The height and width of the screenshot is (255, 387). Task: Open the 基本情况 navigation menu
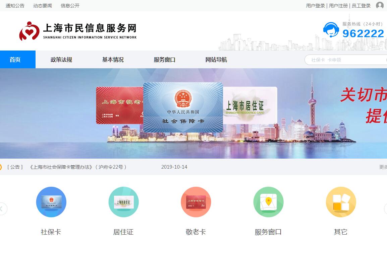tap(113, 60)
